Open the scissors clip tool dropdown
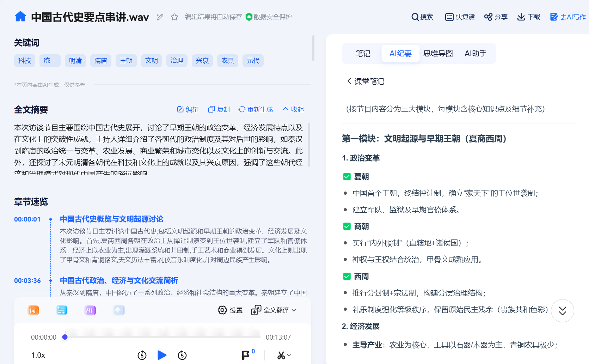Screen dimensions: 589x364 tap(284, 355)
